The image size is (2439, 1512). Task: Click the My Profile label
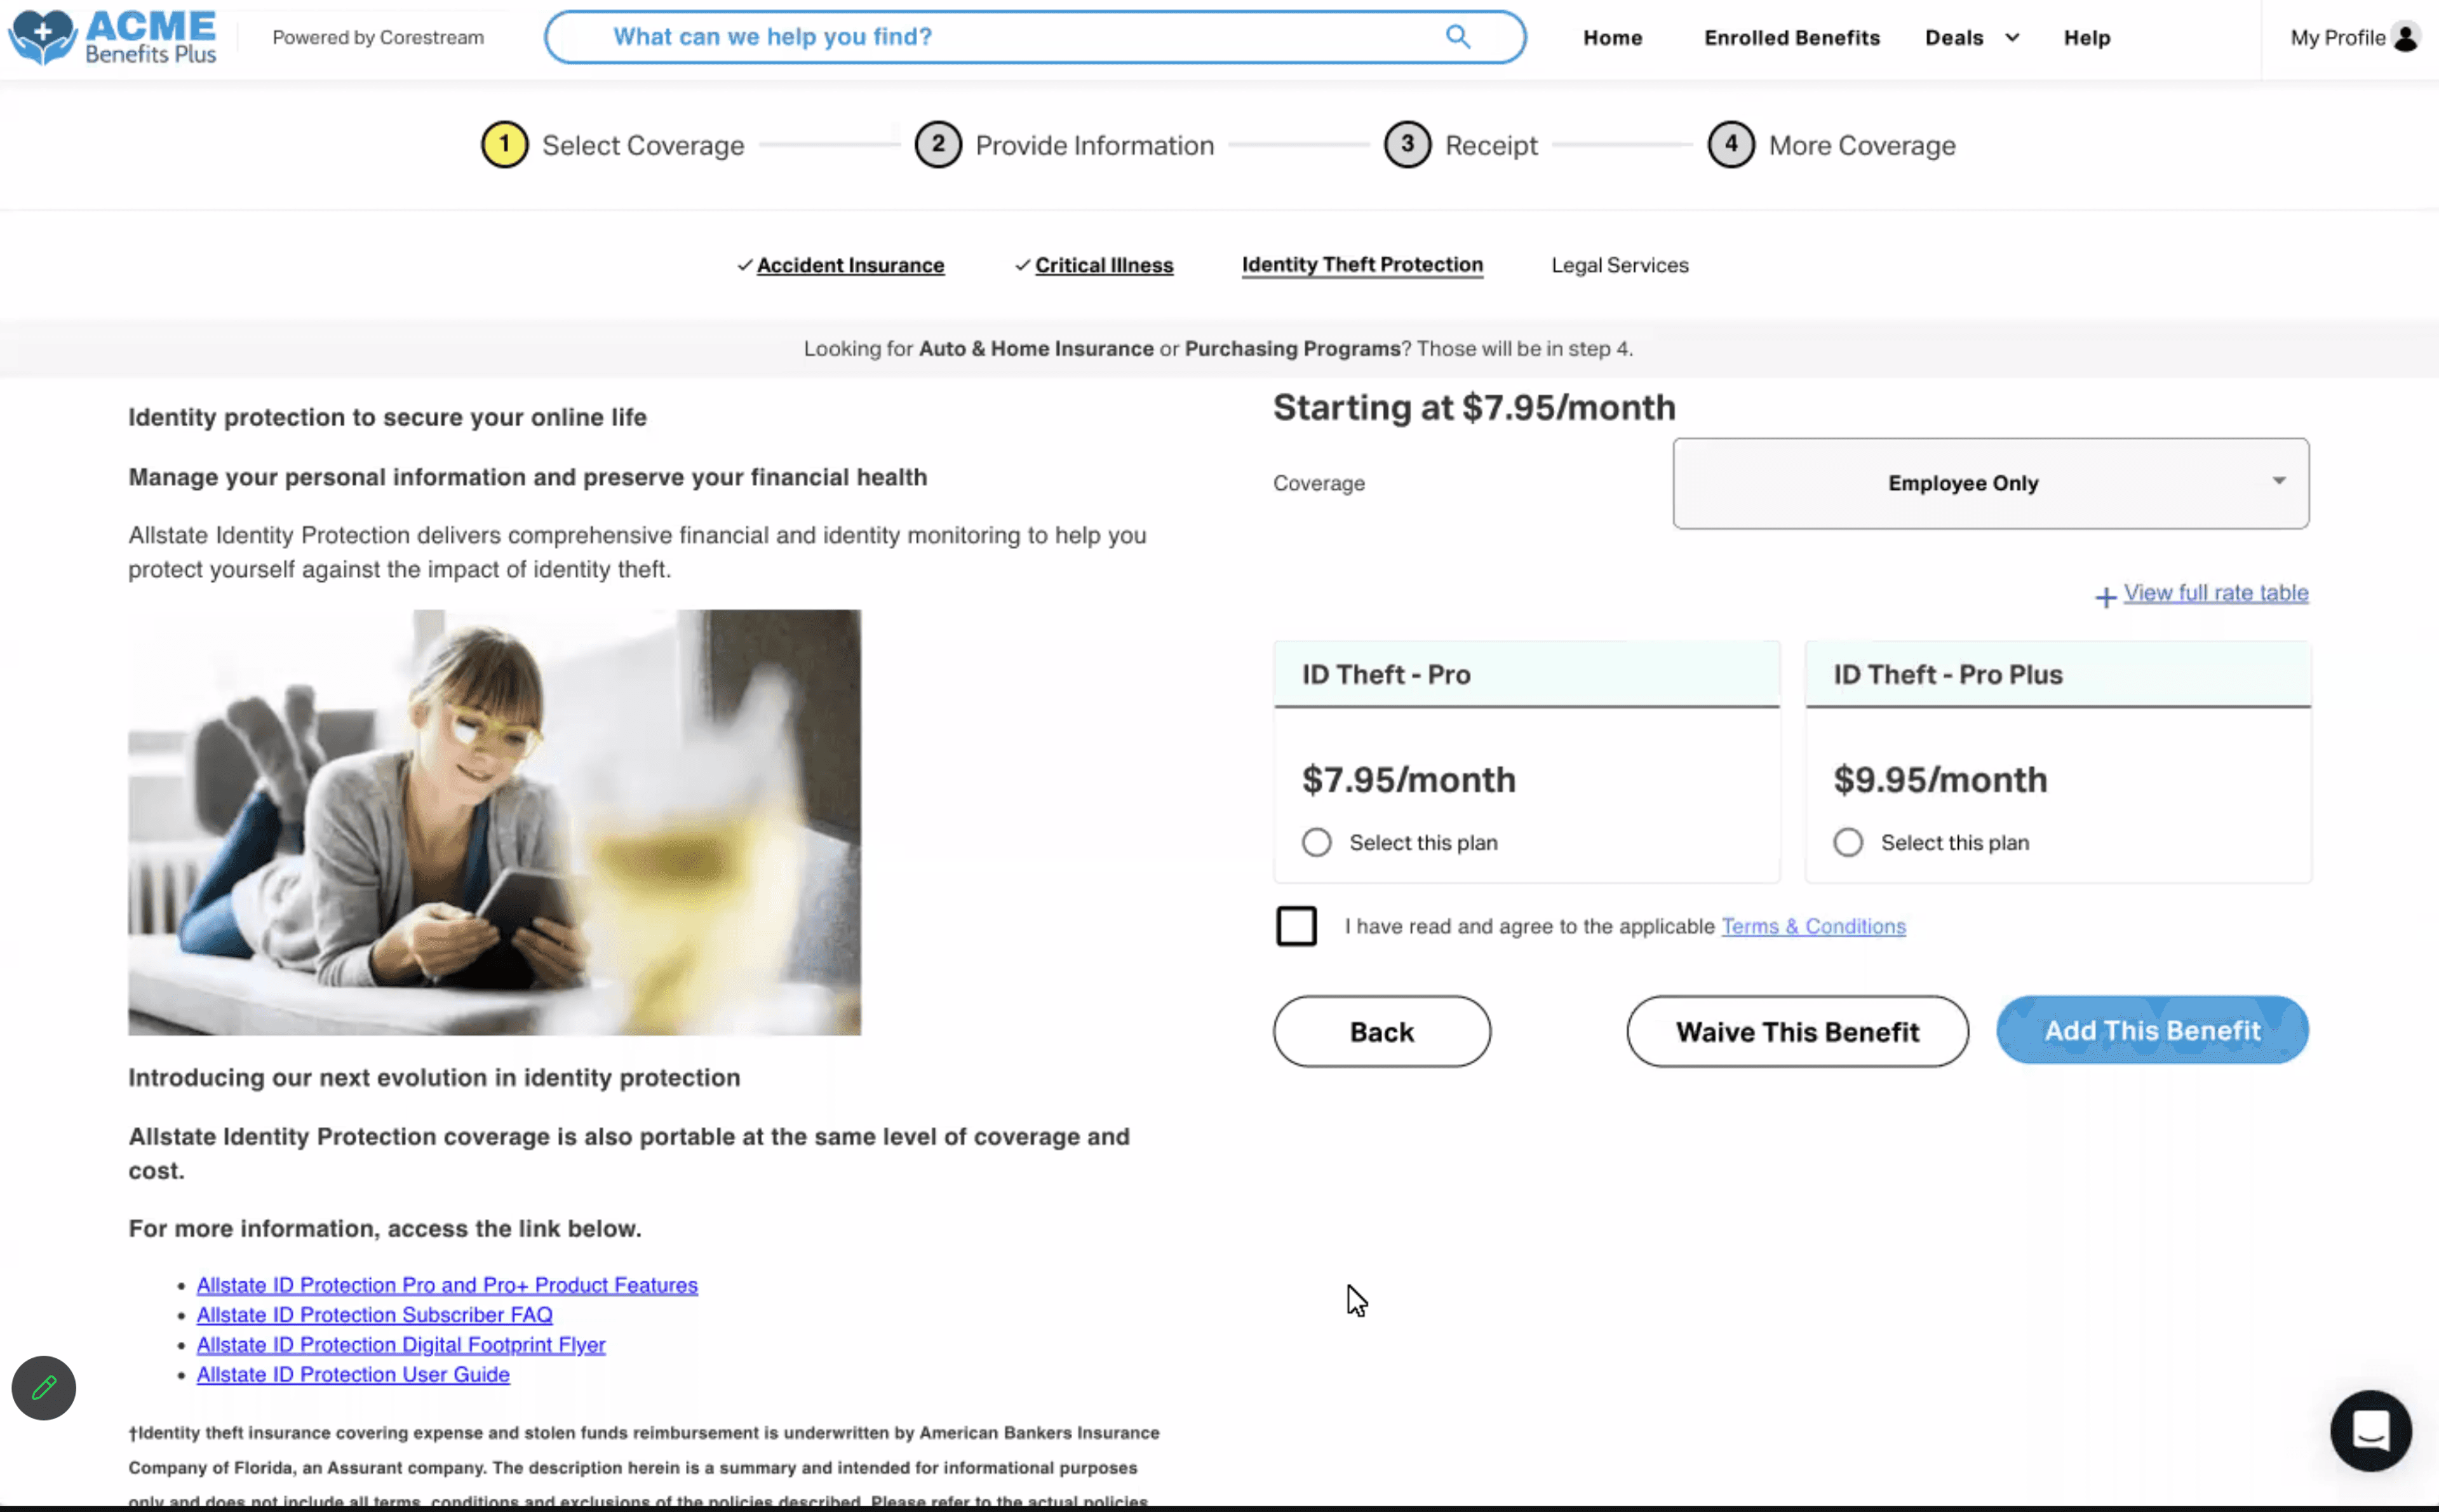pos(2337,38)
